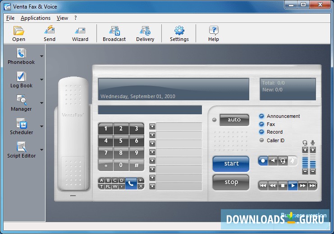Click the message counter display showing Total: 0/0
The height and width of the screenshot is (234, 334).
(288, 89)
